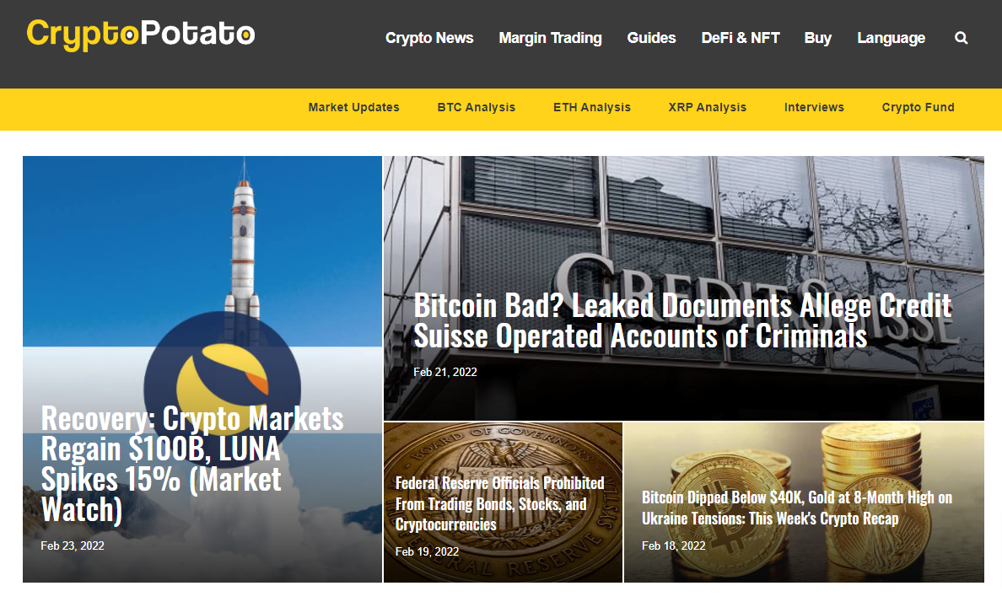Read Bitcoin Dipped Below $40K recap

(x=797, y=508)
